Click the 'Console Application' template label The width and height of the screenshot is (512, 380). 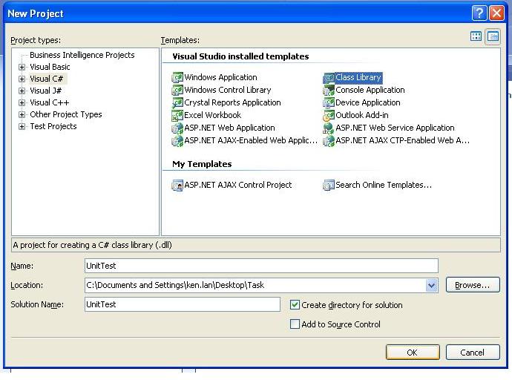pos(370,90)
